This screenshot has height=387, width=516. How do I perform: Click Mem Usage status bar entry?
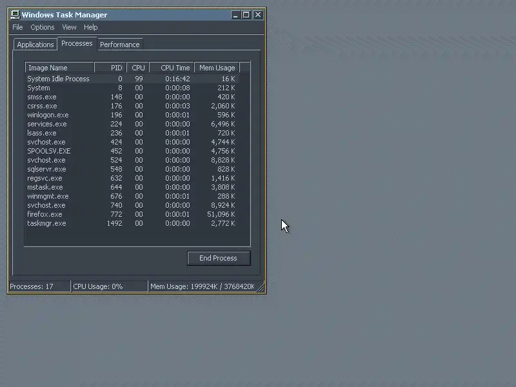point(203,286)
